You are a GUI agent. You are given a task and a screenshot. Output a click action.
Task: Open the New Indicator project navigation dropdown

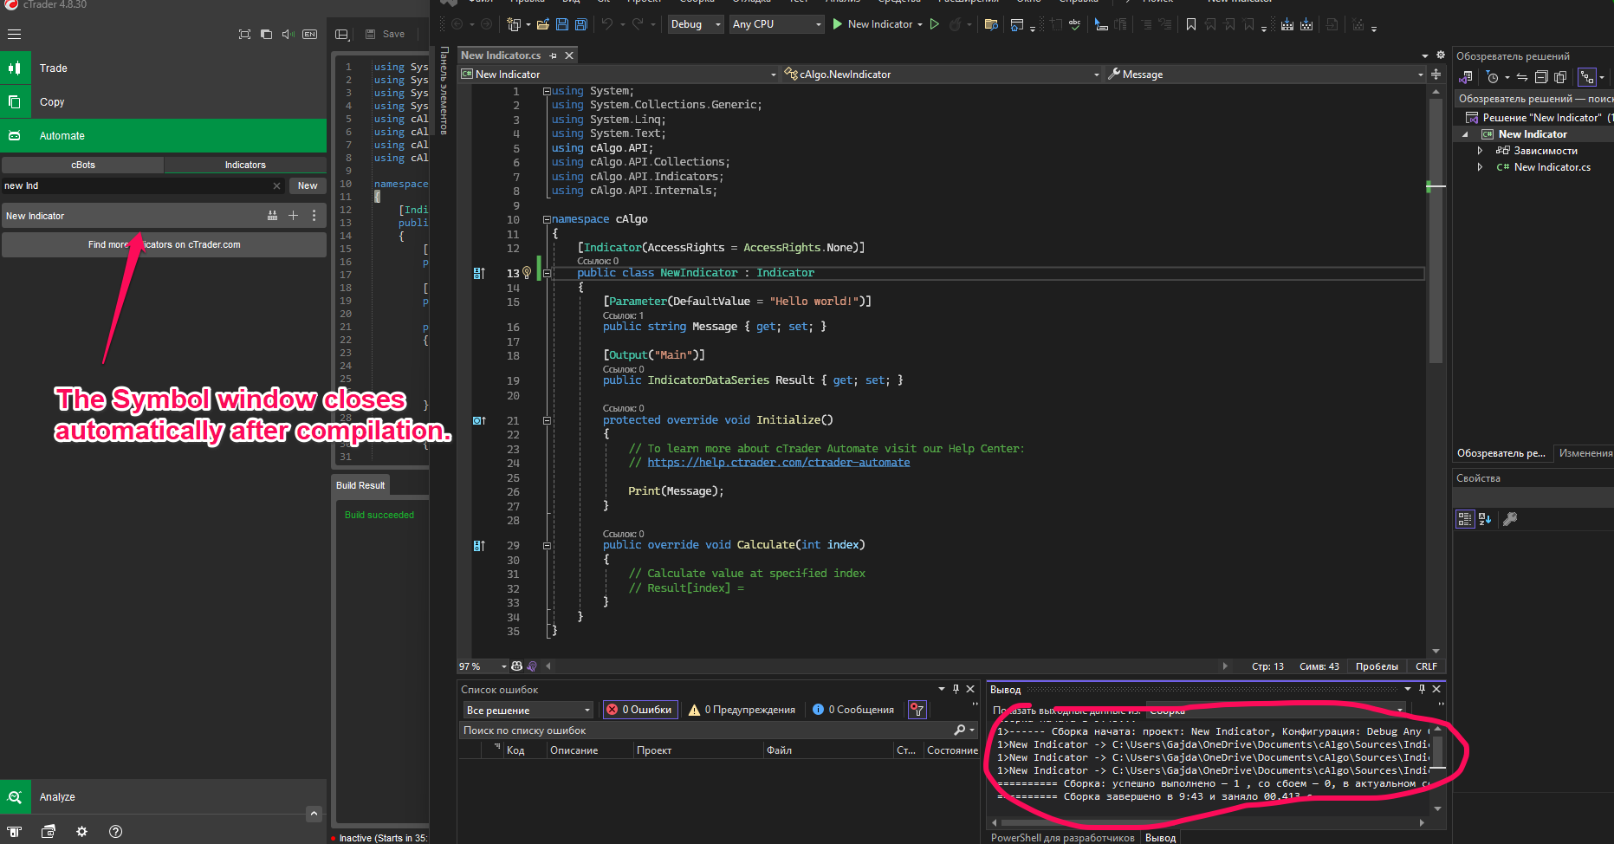[619, 75]
